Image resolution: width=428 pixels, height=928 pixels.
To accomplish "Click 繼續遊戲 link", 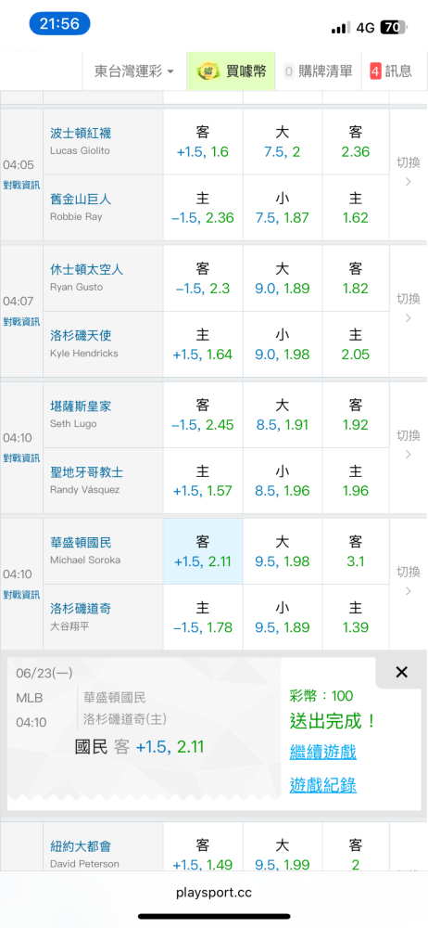I will click(x=322, y=753).
